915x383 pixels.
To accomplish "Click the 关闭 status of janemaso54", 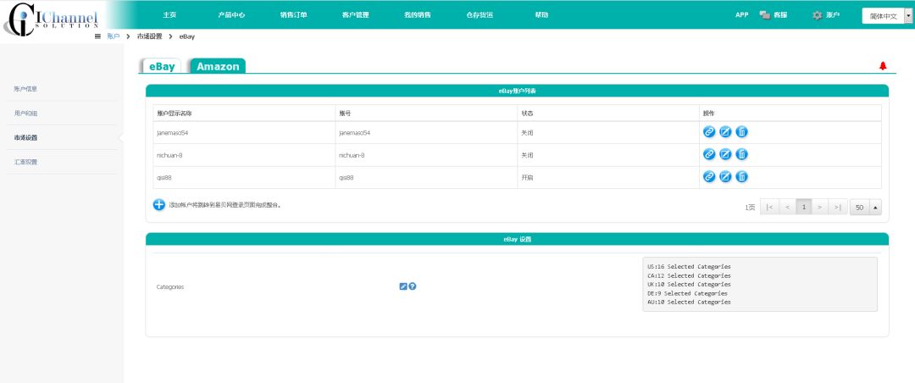I will (527, 132).
